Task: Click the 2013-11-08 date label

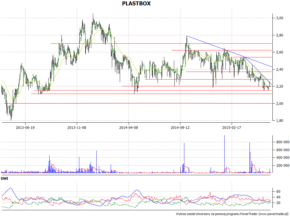Action: 77,127
